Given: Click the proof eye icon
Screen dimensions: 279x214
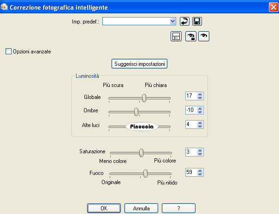Looking at the screenshot, I should (x=204, y=37).
